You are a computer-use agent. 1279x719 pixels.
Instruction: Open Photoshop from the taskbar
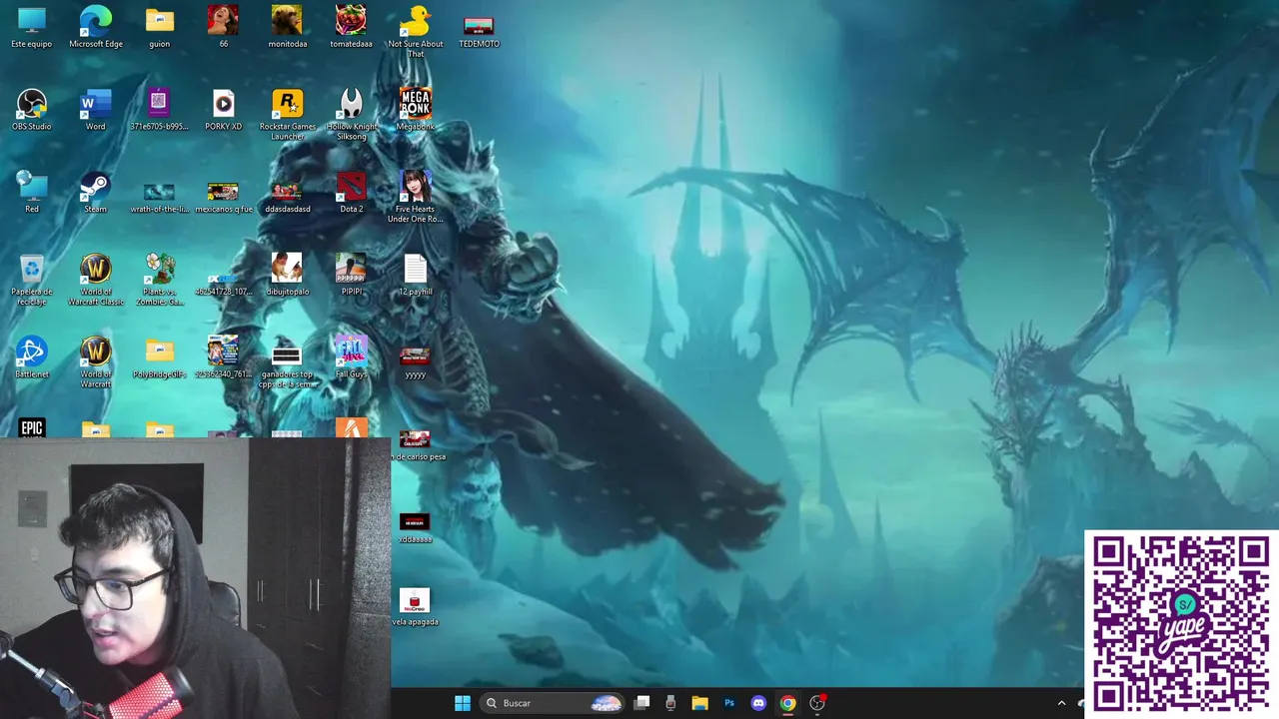[729, 703]
